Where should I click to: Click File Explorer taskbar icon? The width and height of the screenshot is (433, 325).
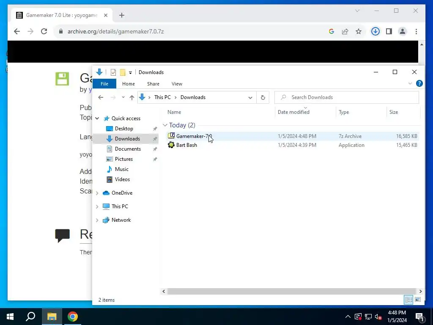(x=52, y=317)
